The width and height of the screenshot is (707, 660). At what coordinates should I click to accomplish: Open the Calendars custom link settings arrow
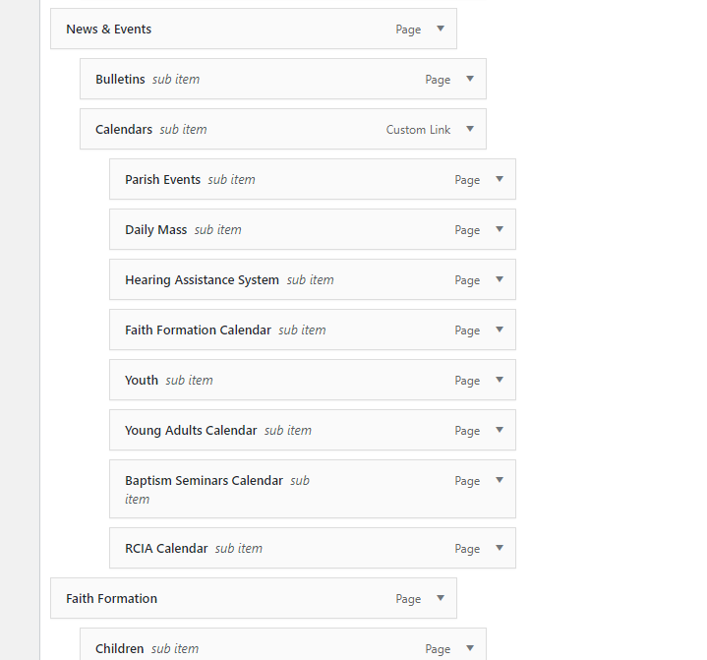click(470, 129)
